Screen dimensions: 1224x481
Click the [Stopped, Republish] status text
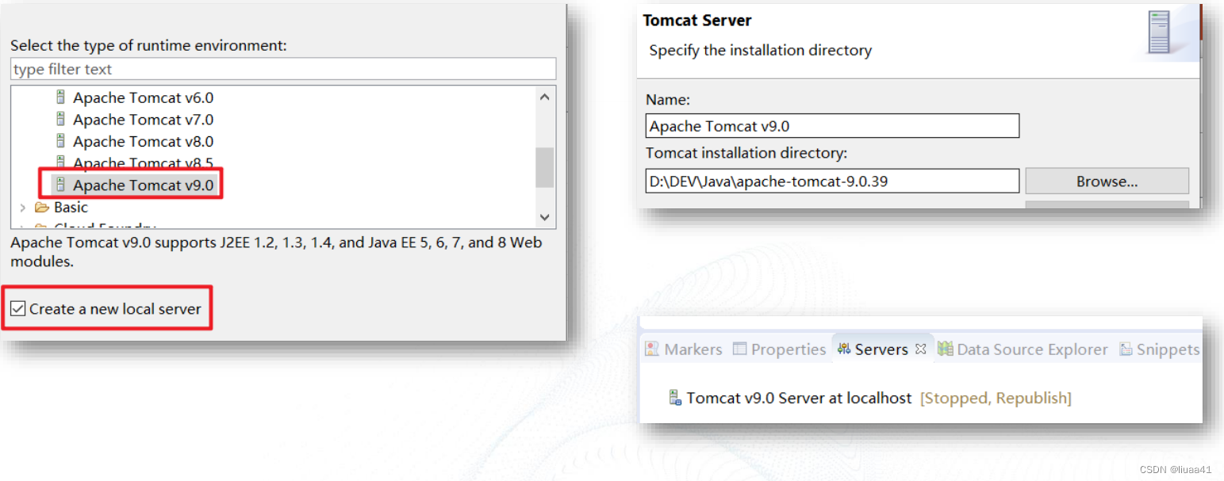point(996,398)
